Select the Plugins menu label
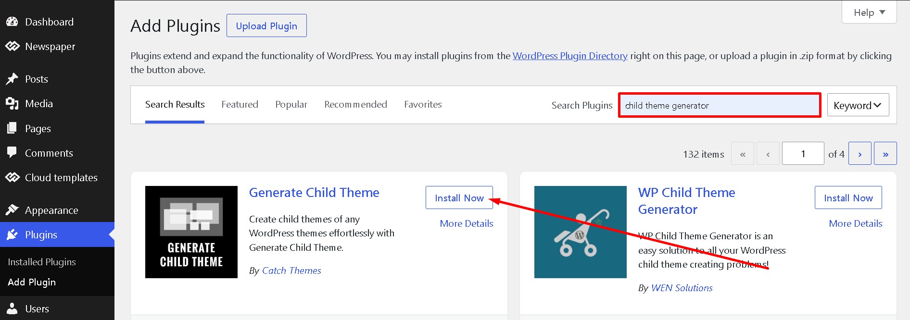 pos(41,235)
